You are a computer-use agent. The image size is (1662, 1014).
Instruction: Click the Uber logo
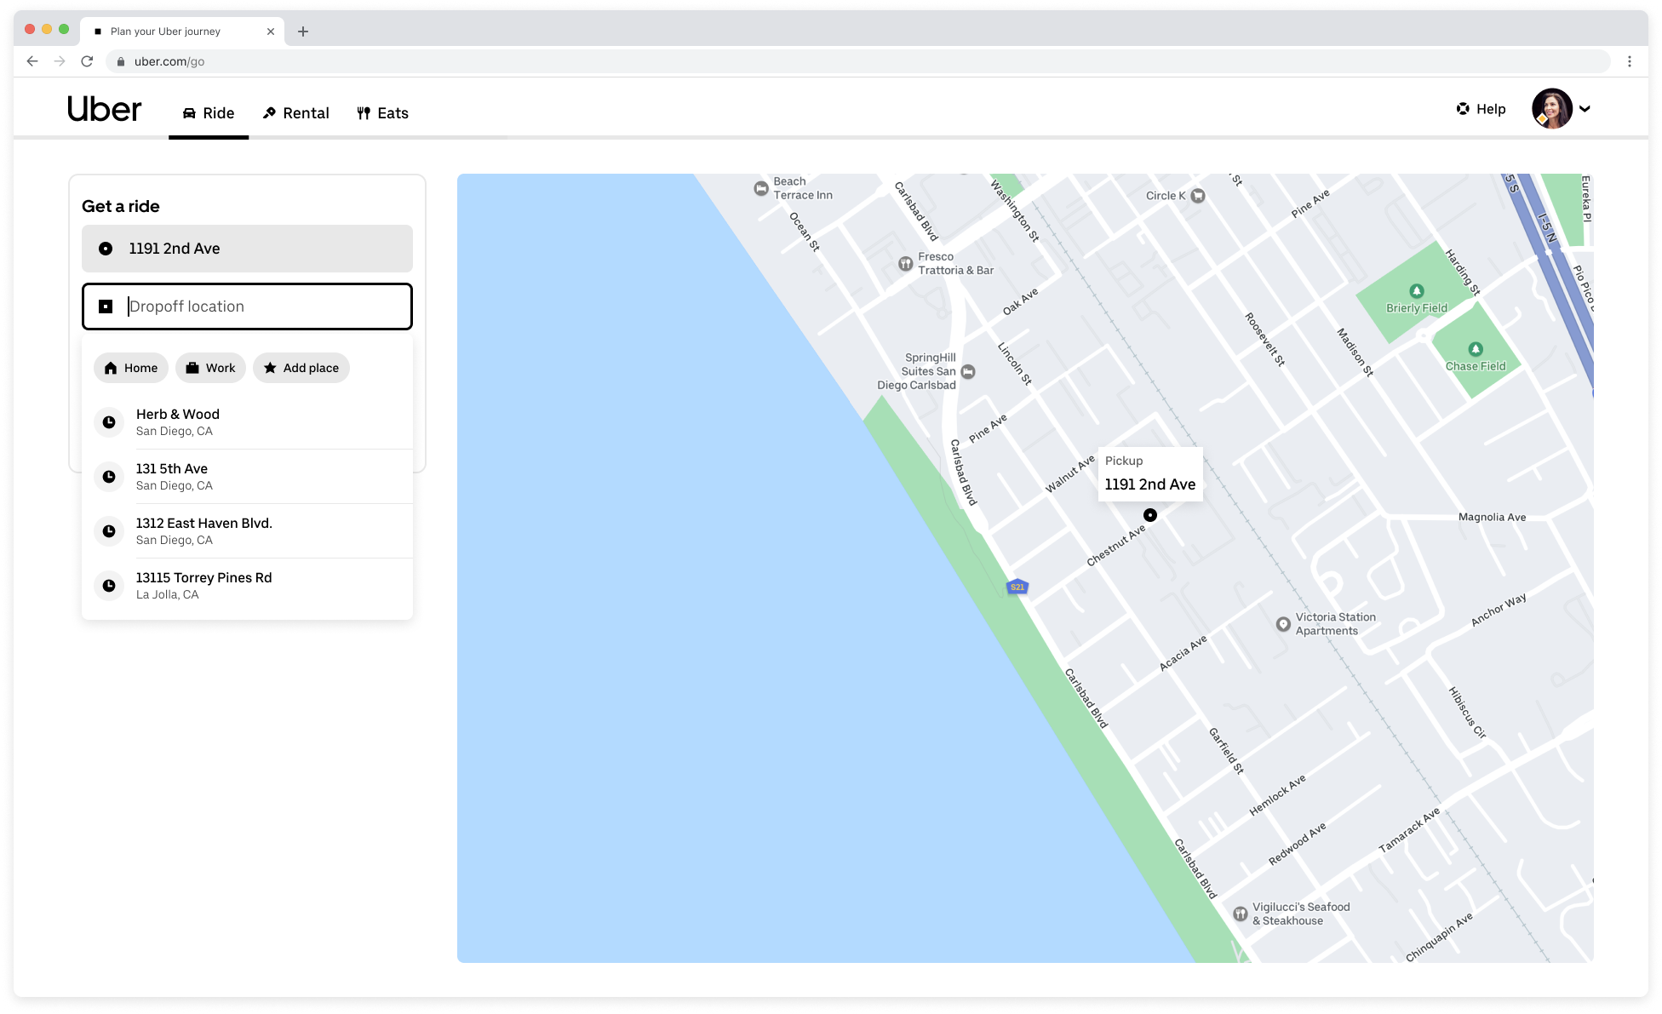tap(104, 110)
